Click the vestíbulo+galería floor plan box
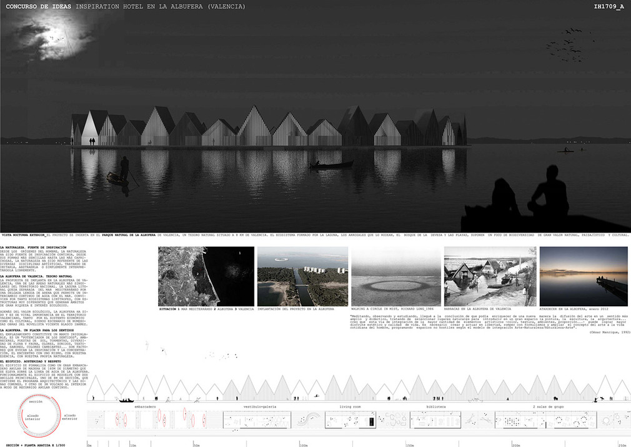The height and width of the screenshot is (447, 631). [x=257, y=420]
